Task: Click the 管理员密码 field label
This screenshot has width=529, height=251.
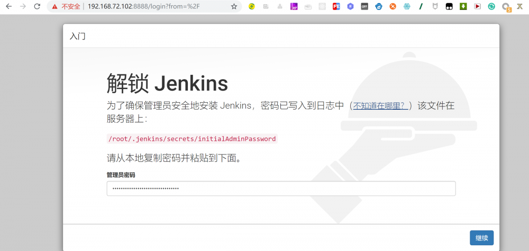Action: coord(121,175)
